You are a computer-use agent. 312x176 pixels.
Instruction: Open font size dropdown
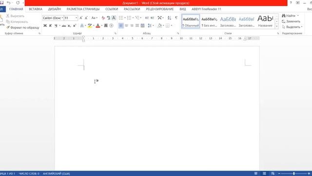coord(76,18)
